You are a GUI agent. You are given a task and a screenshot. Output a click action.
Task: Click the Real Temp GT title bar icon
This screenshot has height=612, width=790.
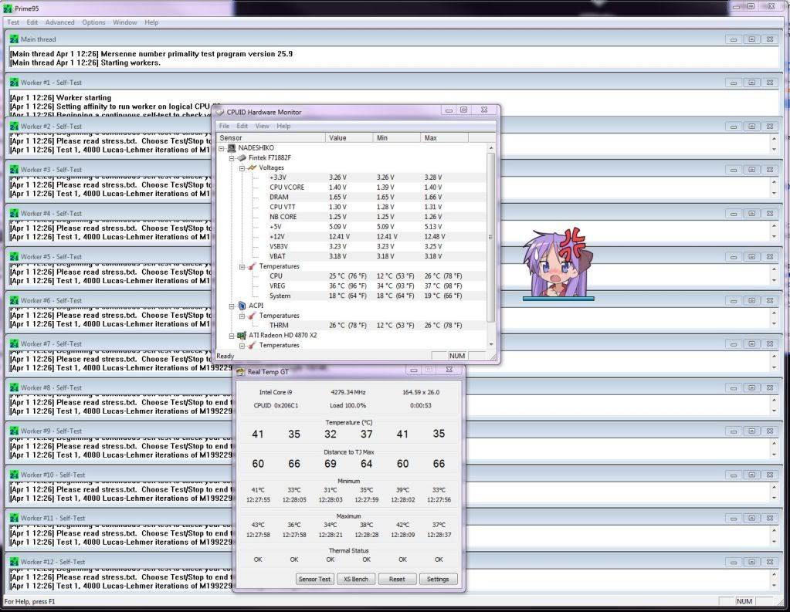(x=240, y=372)
